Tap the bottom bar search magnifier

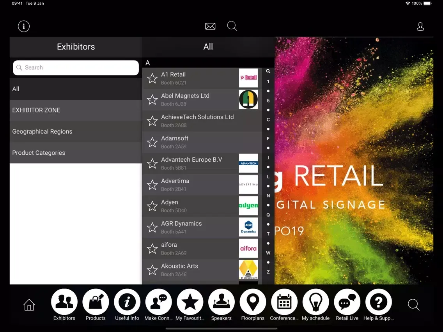click(414, 305)
